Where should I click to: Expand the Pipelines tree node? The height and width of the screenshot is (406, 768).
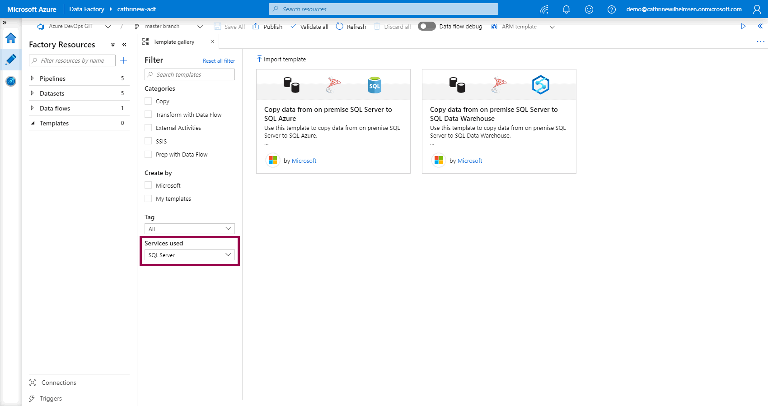pos(32,78)
